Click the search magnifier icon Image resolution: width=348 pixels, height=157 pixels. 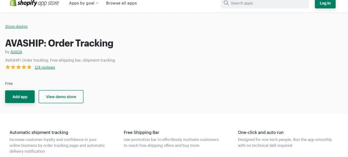click(226, 3)
